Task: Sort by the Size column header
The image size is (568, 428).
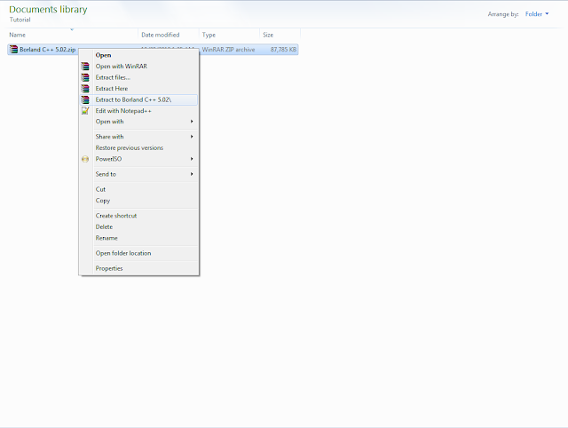Action: (280, 35)
